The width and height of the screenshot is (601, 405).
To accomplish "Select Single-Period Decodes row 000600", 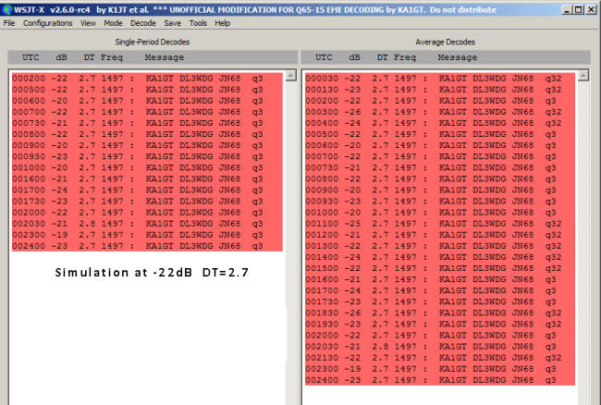I will [x=147, y=101].
